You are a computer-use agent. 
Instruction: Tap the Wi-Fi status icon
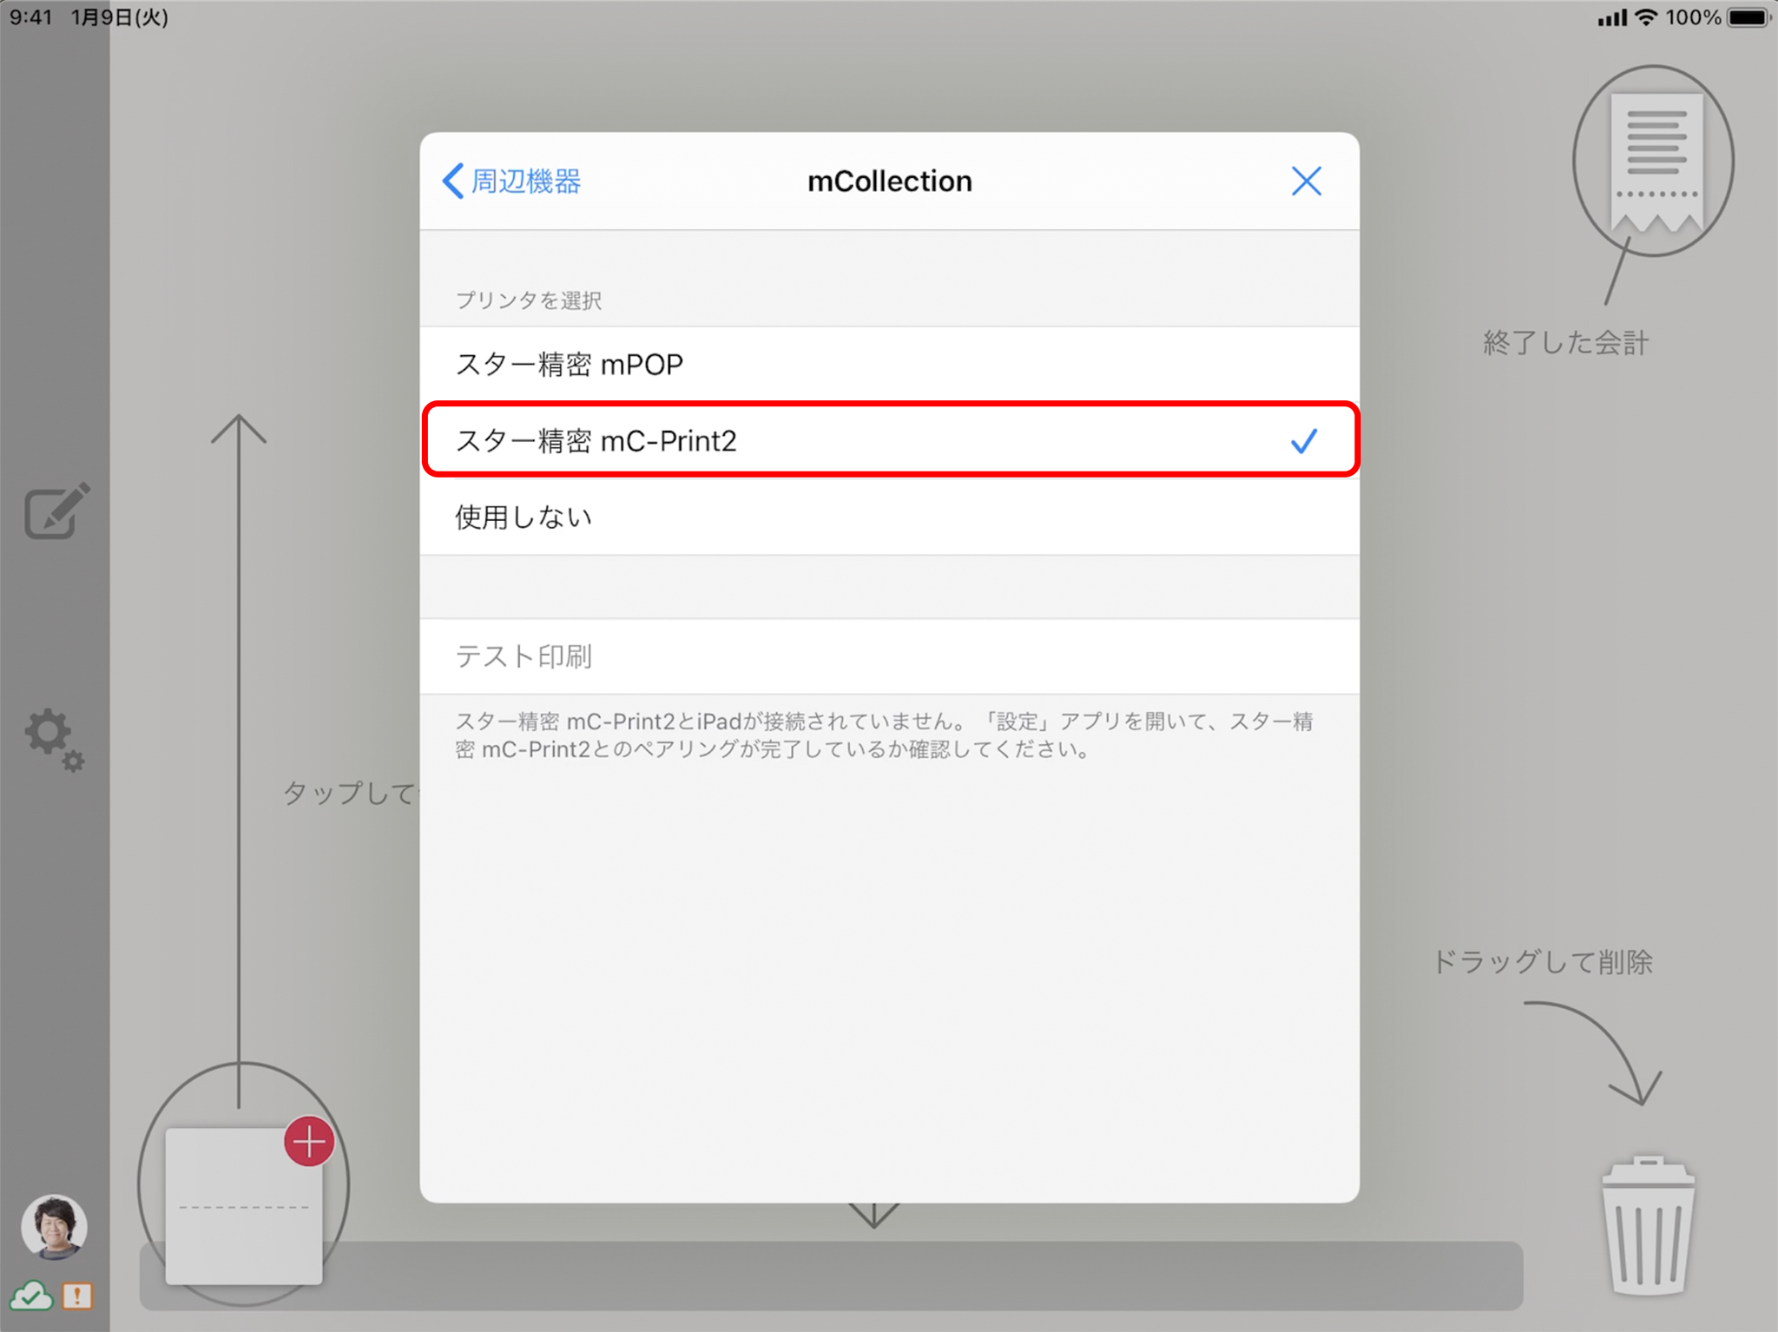pyautogui.click(x=1645, y=17)
